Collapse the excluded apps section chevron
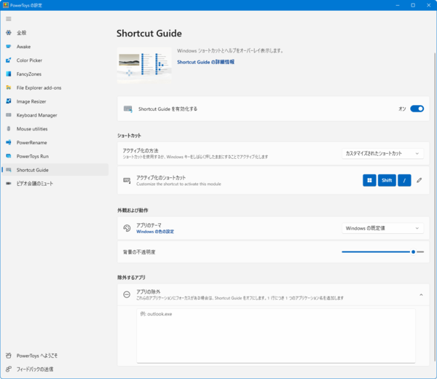437x379 pixels. 420,294
